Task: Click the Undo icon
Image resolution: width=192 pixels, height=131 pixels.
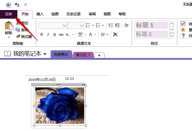Action: click(x=17, y=5)
